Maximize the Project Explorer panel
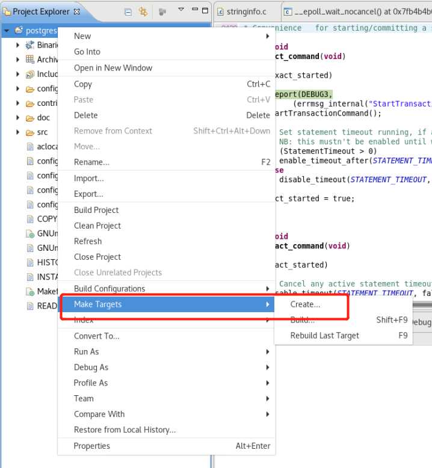This screenshot has width=432, height=468. coord(205,10)
